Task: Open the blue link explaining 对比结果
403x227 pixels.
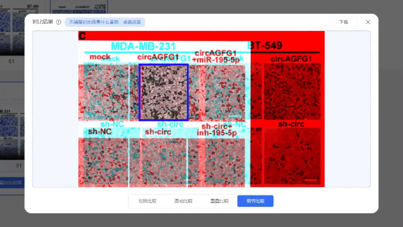Action: click(x=105, y=22)
